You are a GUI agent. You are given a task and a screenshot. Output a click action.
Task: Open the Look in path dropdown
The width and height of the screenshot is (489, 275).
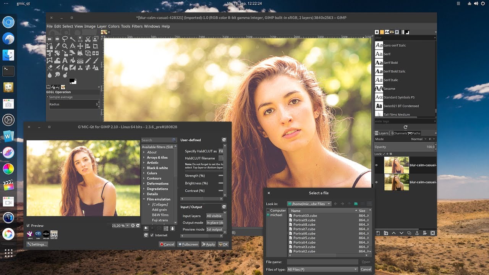pos(309,204)
